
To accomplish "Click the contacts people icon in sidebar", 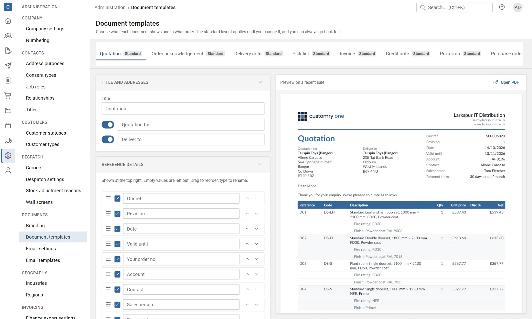I will click(x=8, y=36).
